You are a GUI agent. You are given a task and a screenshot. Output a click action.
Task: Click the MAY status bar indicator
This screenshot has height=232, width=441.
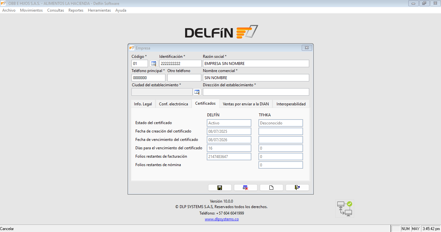(416, 229)
